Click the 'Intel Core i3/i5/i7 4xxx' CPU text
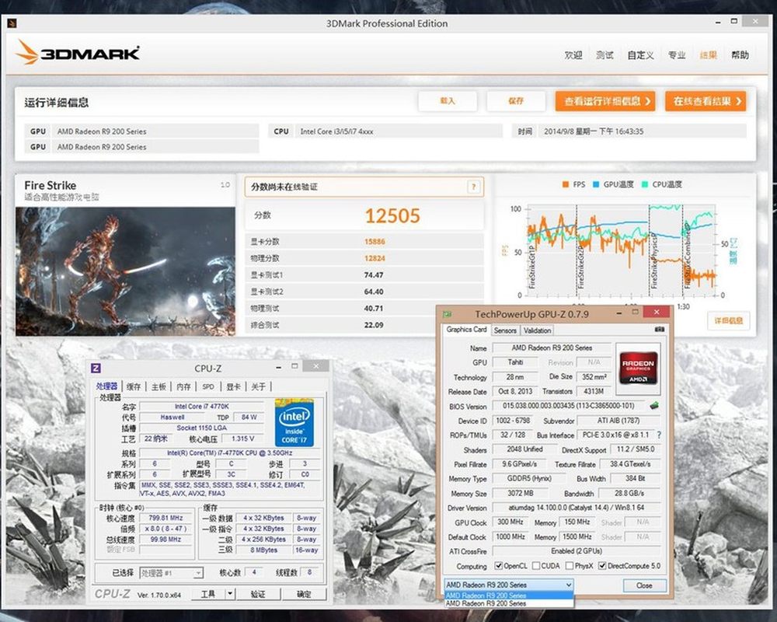This screenshot has width=777, height=622. 337,131
